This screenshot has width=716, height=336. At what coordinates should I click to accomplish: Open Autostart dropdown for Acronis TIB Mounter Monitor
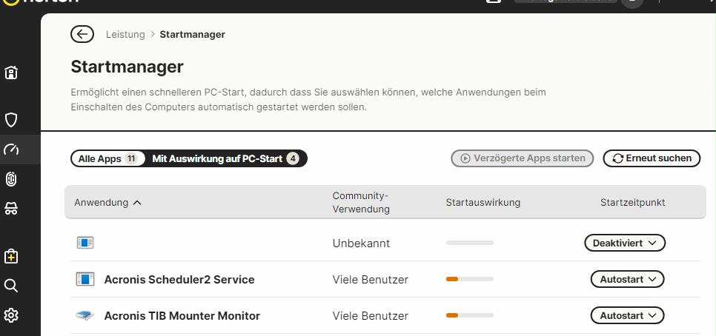627,315
